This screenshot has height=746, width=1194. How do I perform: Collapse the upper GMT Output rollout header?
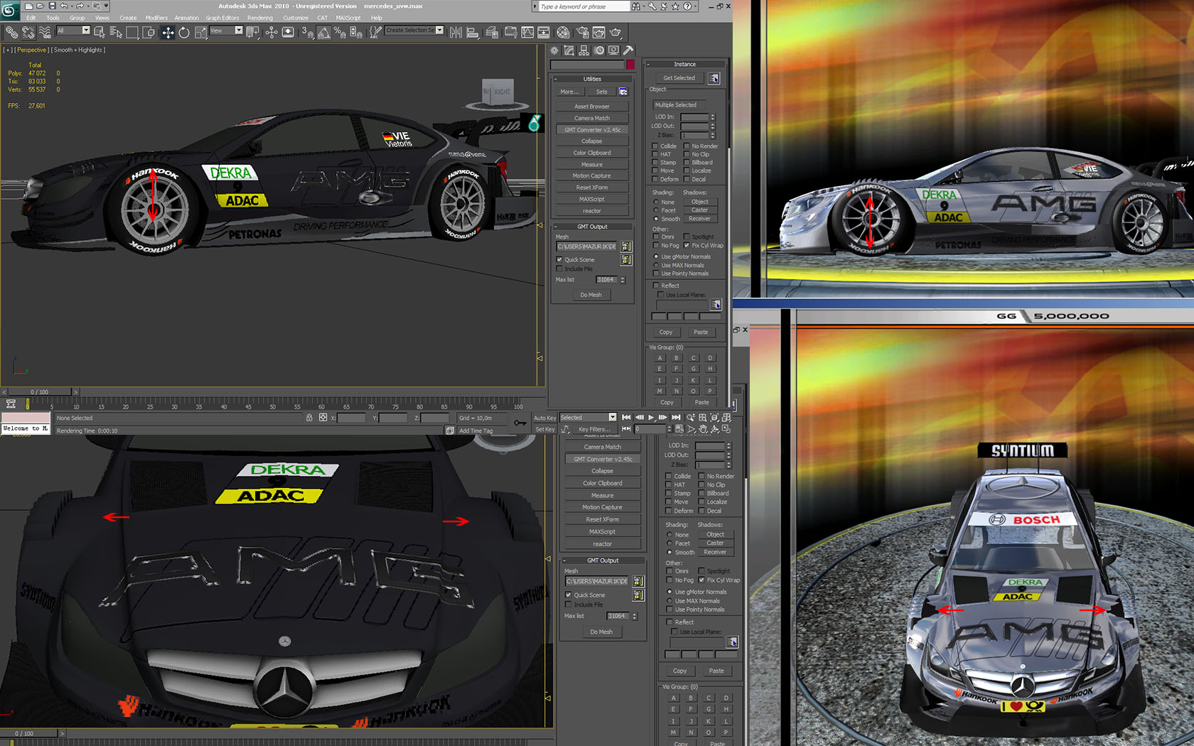tap(592, 227)
